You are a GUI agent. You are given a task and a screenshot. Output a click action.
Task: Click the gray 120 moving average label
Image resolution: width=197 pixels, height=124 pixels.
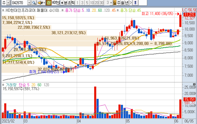pyautogui.click(x=107, y=10)
